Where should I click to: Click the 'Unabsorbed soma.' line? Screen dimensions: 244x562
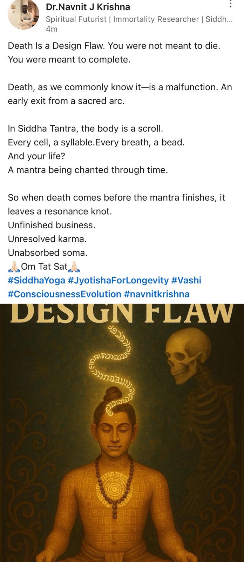pos(48,253)
